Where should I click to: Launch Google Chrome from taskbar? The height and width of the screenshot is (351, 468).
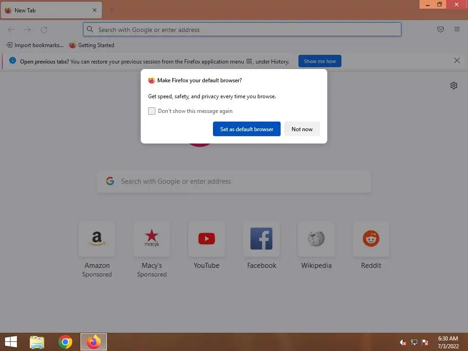click(65, 342)
